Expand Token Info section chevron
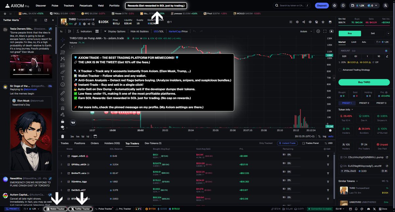 click(x=352, y=110)
